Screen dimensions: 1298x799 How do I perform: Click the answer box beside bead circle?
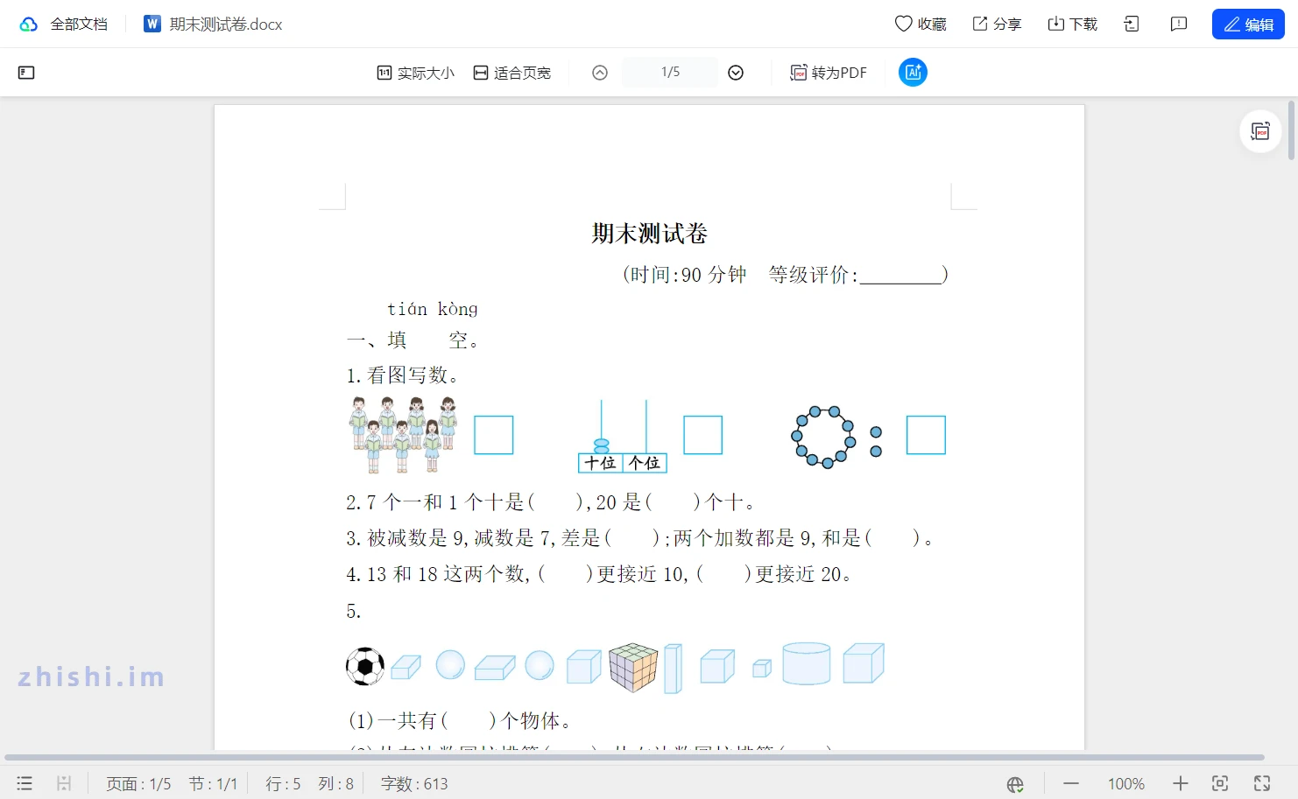coord(926,435)
